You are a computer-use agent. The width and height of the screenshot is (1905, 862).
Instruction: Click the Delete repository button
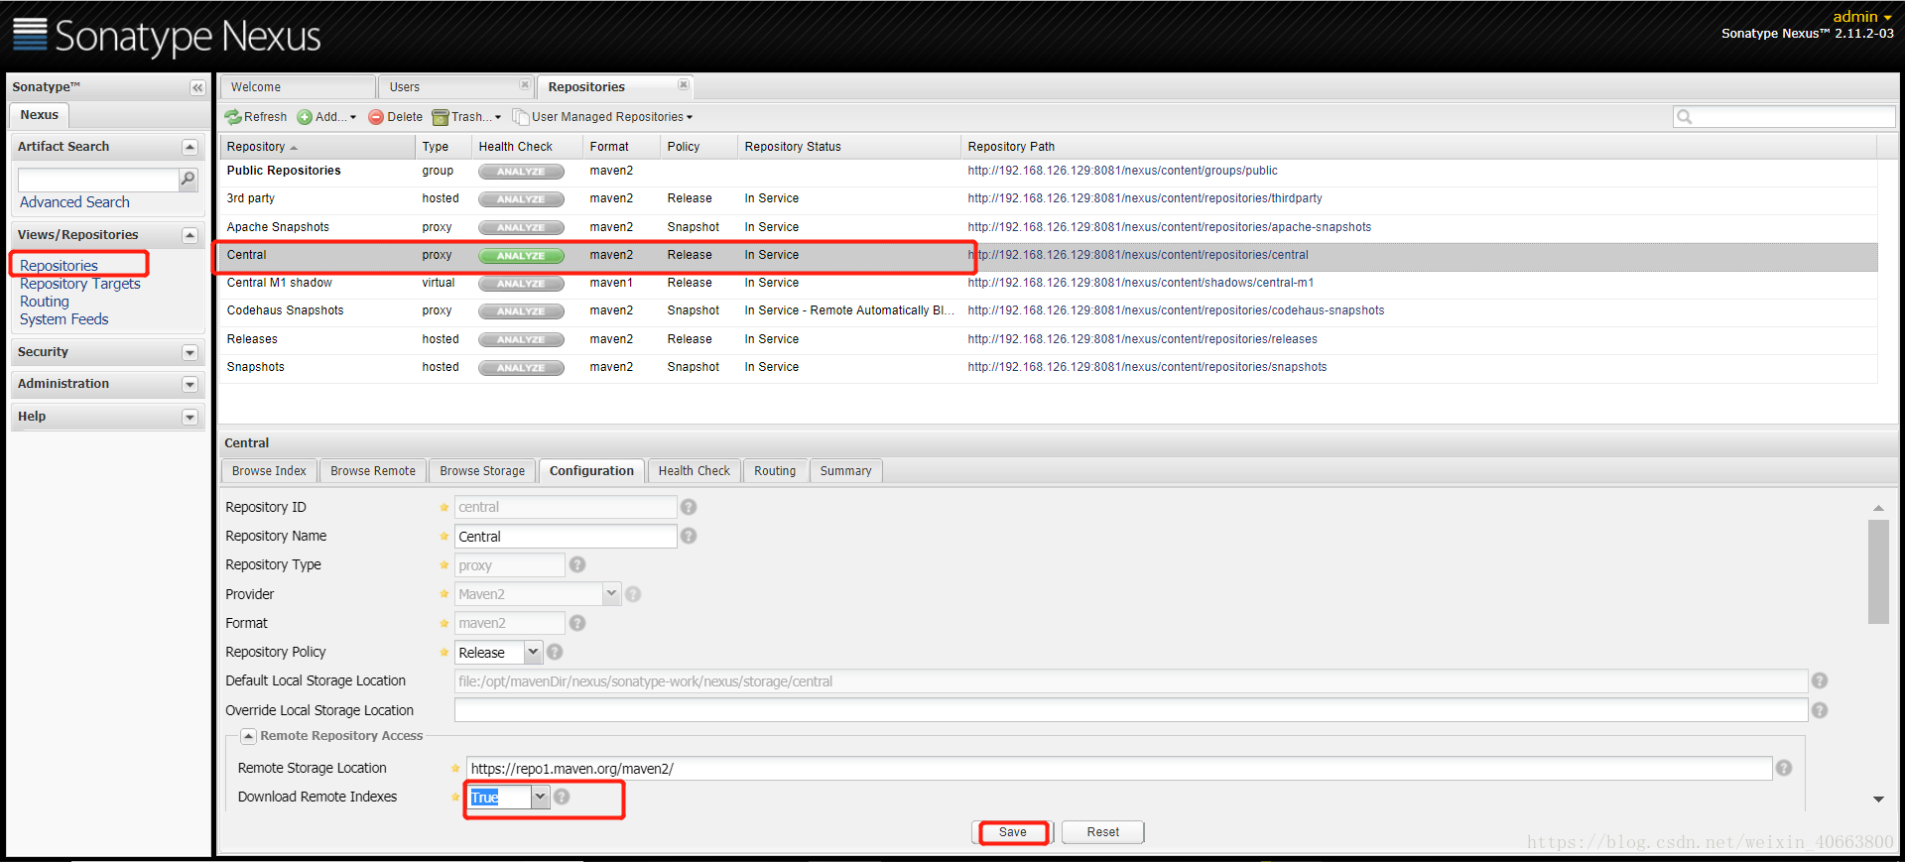396,117
